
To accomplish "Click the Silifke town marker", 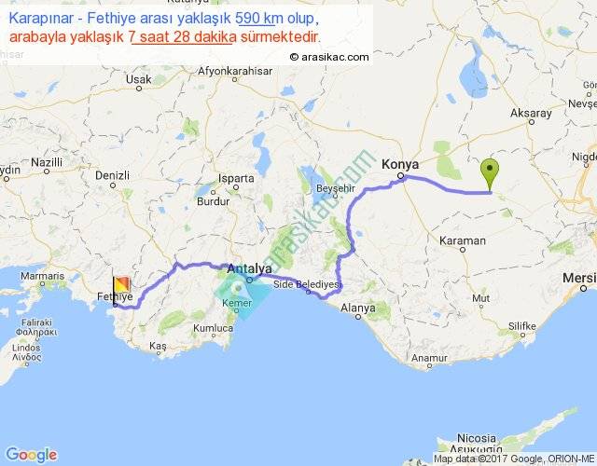I will tap(522, 336).
